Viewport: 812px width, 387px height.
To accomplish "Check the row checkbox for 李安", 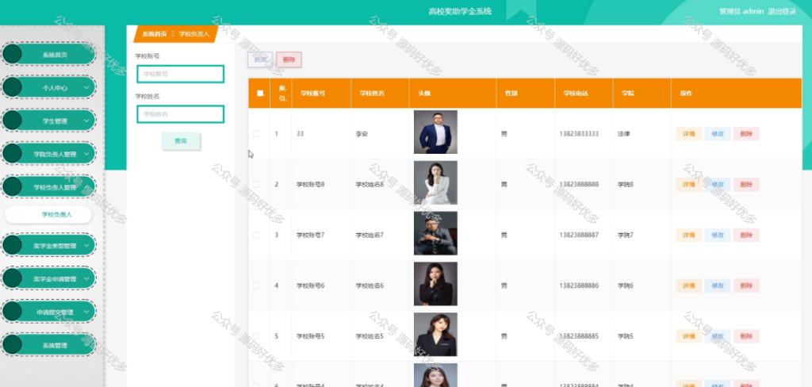I will coord(256,134).
